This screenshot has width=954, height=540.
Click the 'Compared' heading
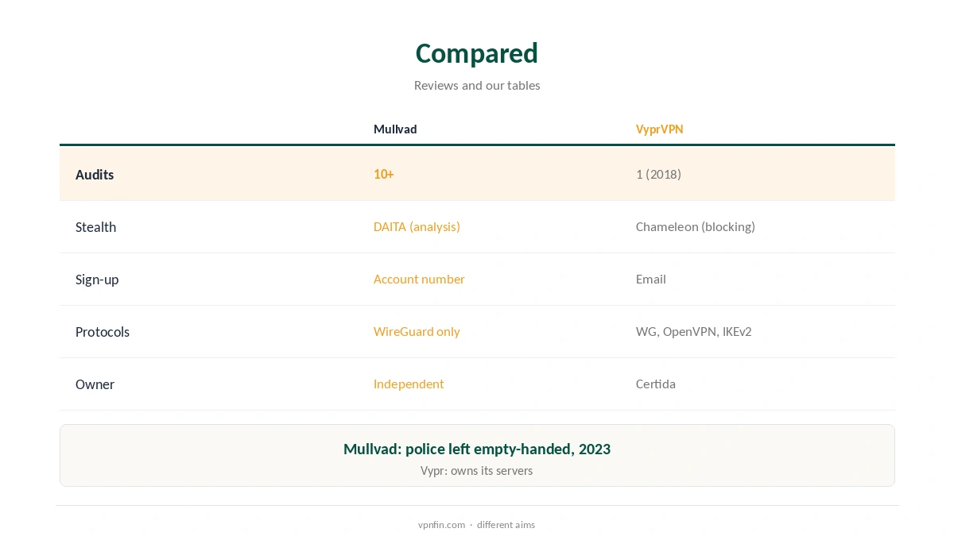pyautogui.click(x=477, y=53)
